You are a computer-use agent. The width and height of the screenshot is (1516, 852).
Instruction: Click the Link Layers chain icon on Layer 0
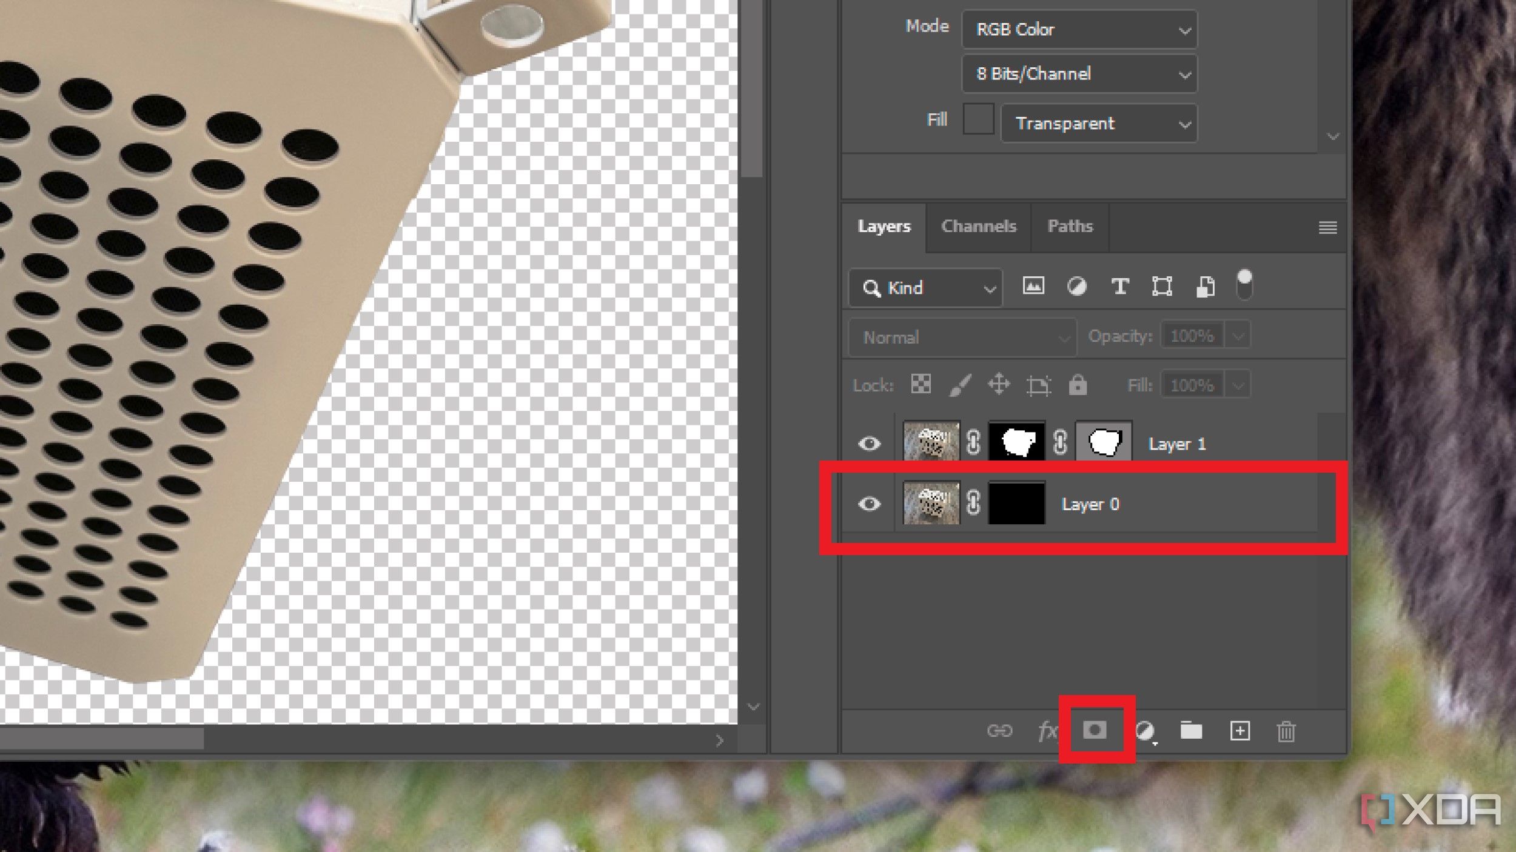(970, 504)
